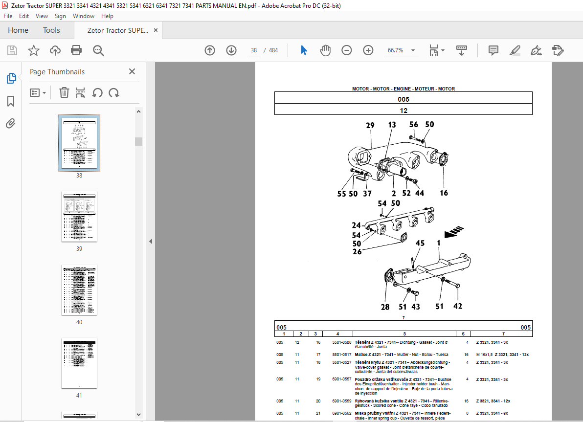Viewport: 583px width, 422px height.
Task: Switch to the Home tab
Action: click(x=18, y=30)
